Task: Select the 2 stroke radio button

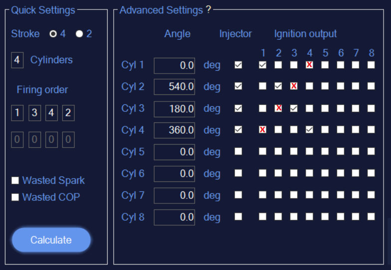Action: [x=79, y=34]
